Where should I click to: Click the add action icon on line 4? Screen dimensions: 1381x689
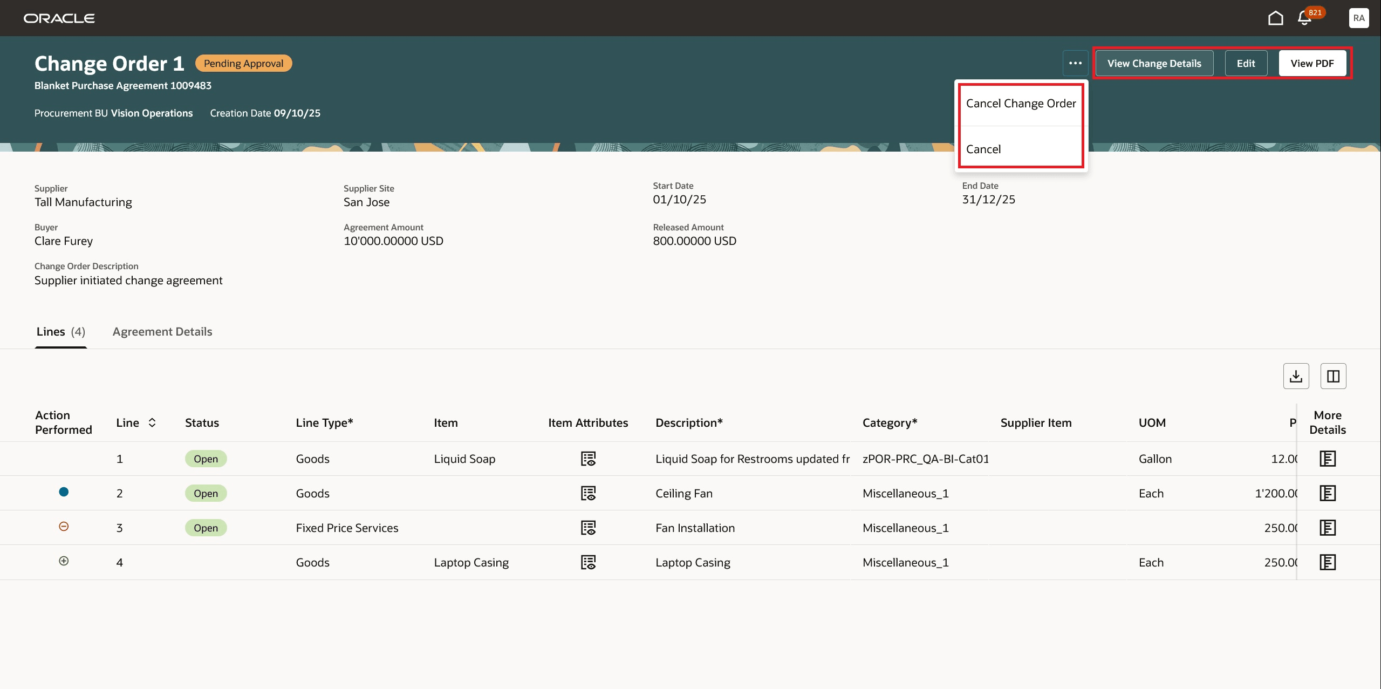64,561
